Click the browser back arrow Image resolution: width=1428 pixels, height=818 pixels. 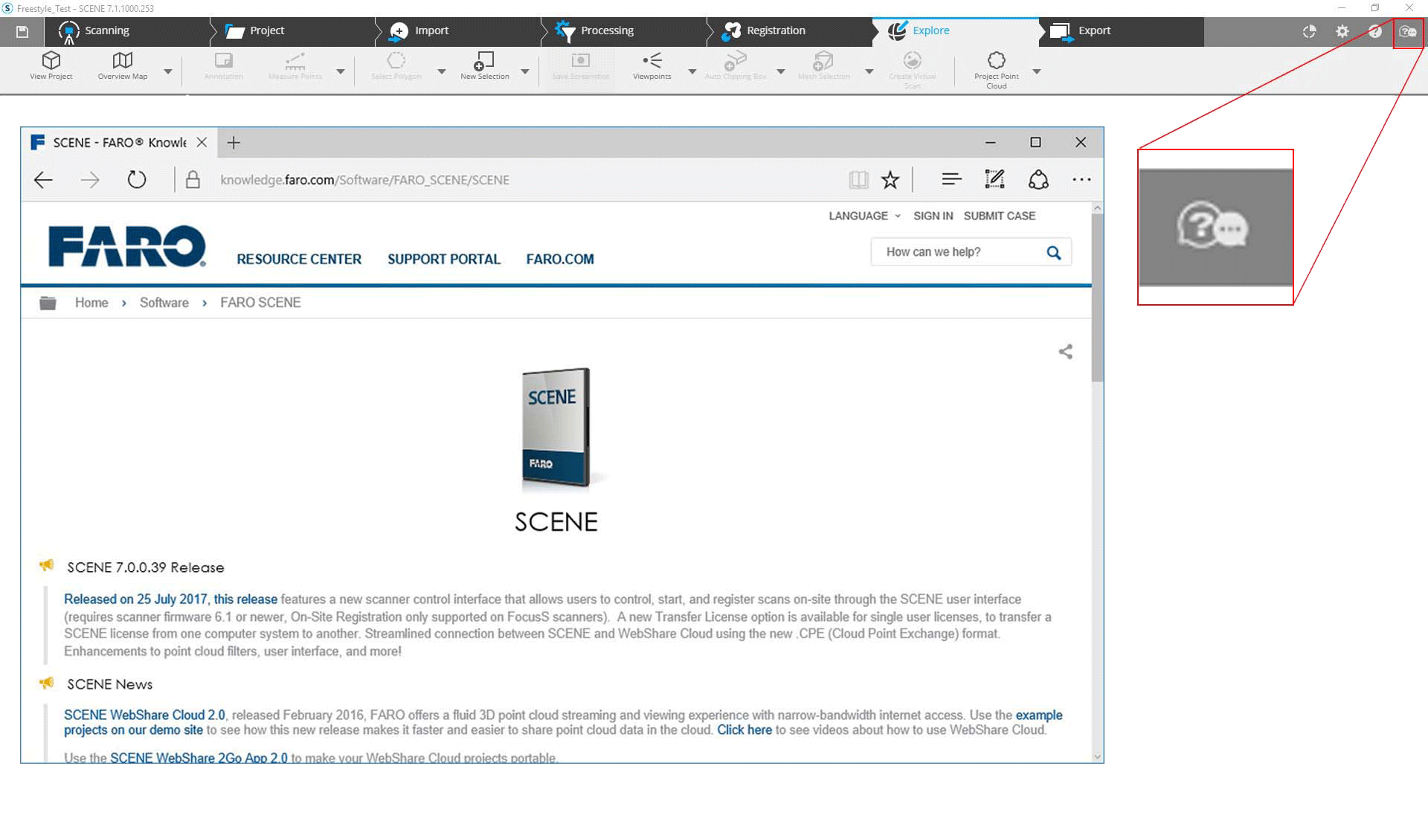point(43,179)
